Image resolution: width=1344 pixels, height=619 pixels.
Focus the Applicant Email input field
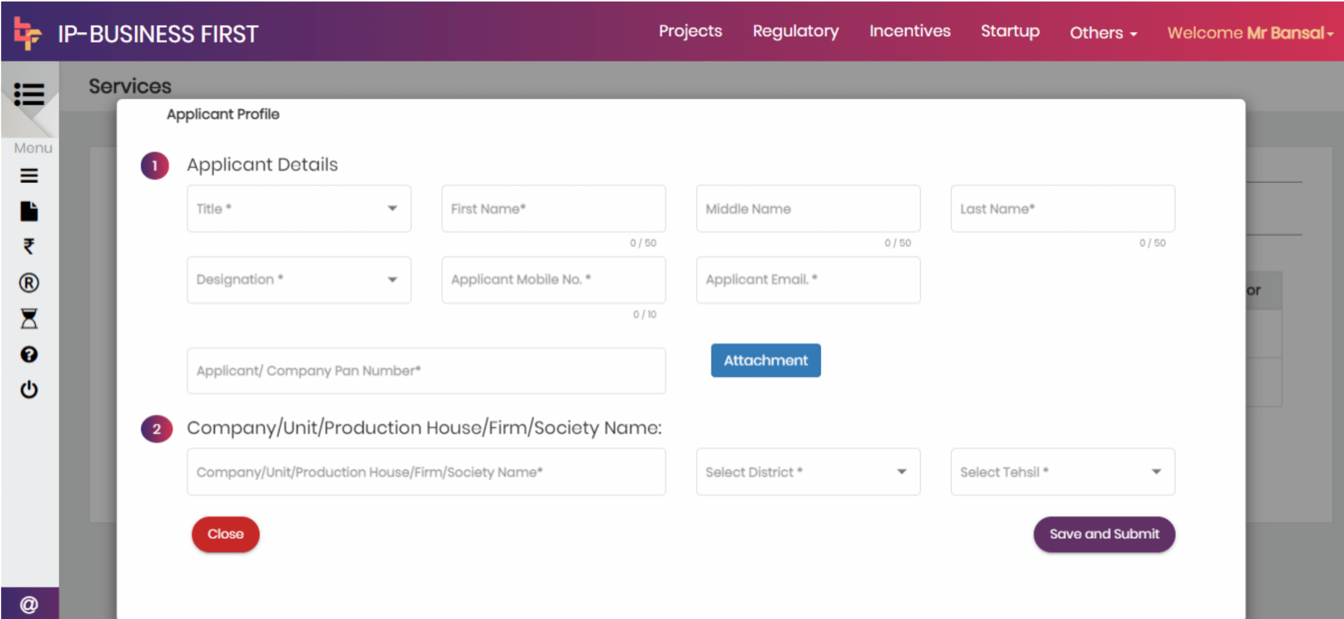(x=808, y=280)
